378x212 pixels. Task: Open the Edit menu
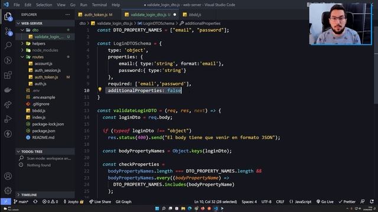pos(28,5)
